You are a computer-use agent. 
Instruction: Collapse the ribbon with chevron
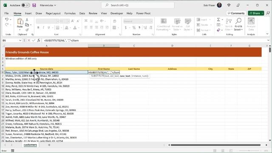click(x=267, y=34)
